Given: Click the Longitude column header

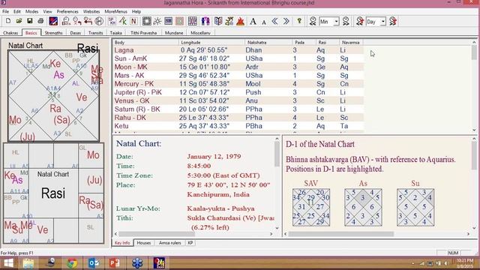Looking at the screenshot, I should [x=211, y=42].
